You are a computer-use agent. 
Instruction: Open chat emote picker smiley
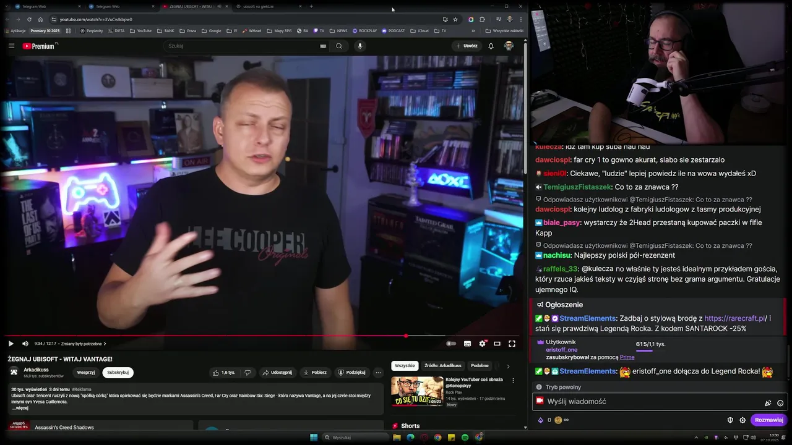780,403
